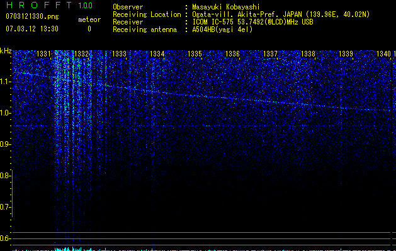The image size is (396, 251).
Task: Click the 1336 time marker
Action: (232, 54)
